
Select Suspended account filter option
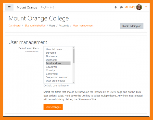tap(57, 77)
